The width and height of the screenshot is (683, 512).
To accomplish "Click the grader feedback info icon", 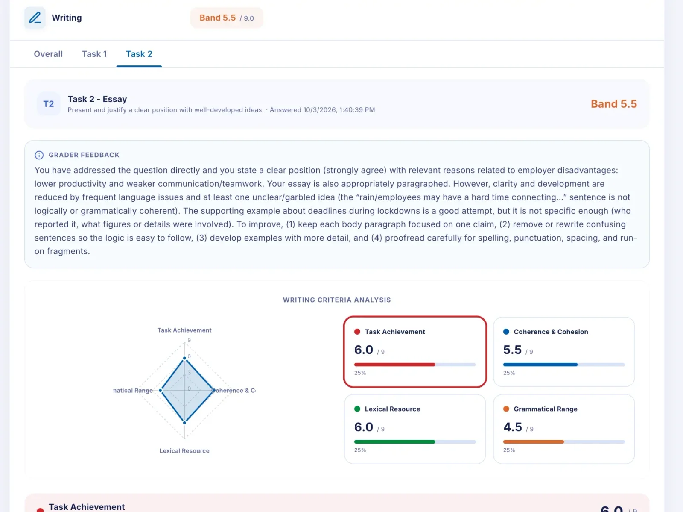I will pyautogui.click(x=39, y=155).
